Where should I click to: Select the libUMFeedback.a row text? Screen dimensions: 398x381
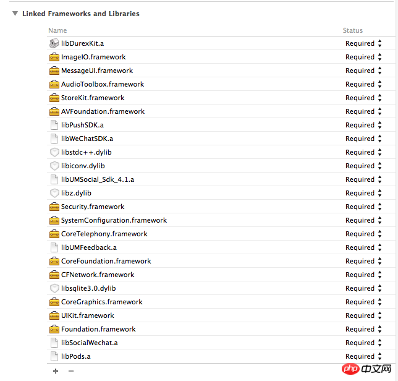point(89,247)
